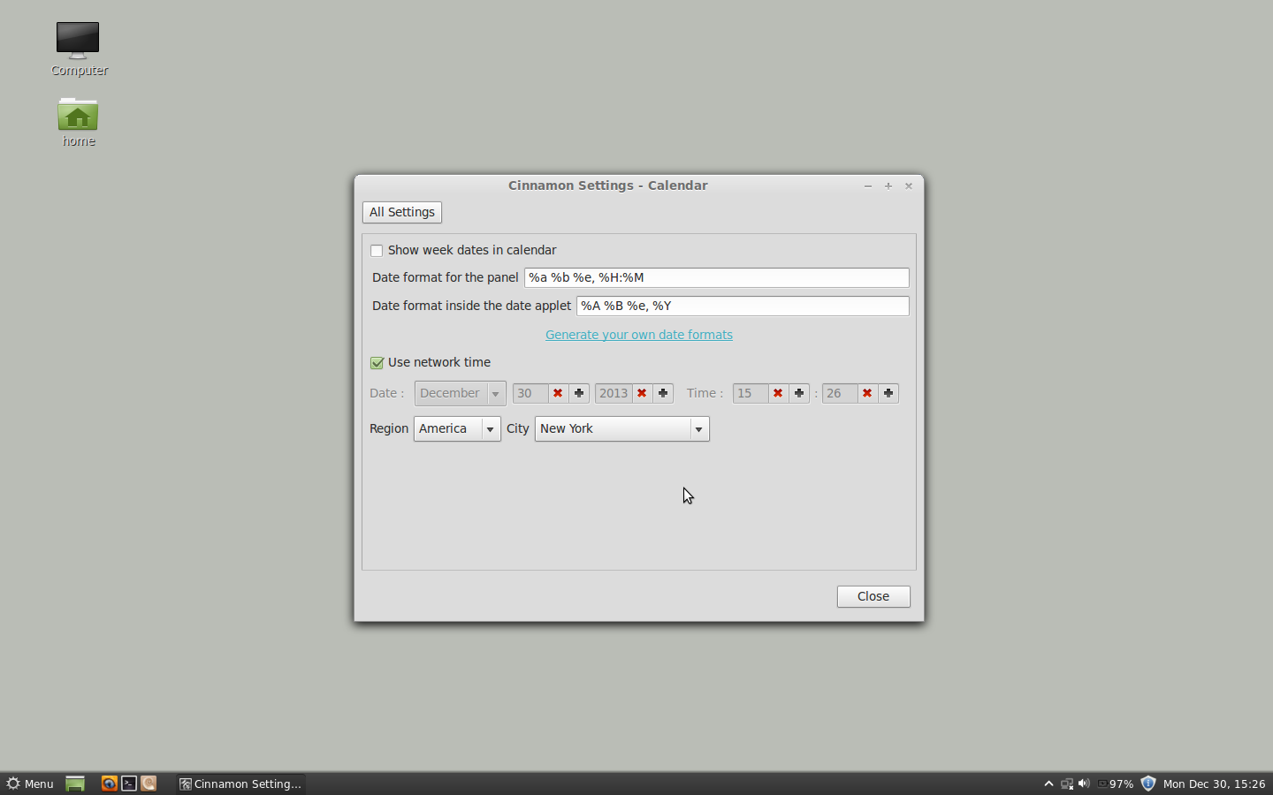Open the Computer desktop icon
Screen dimensions: 1273x795
pos(78,49)
